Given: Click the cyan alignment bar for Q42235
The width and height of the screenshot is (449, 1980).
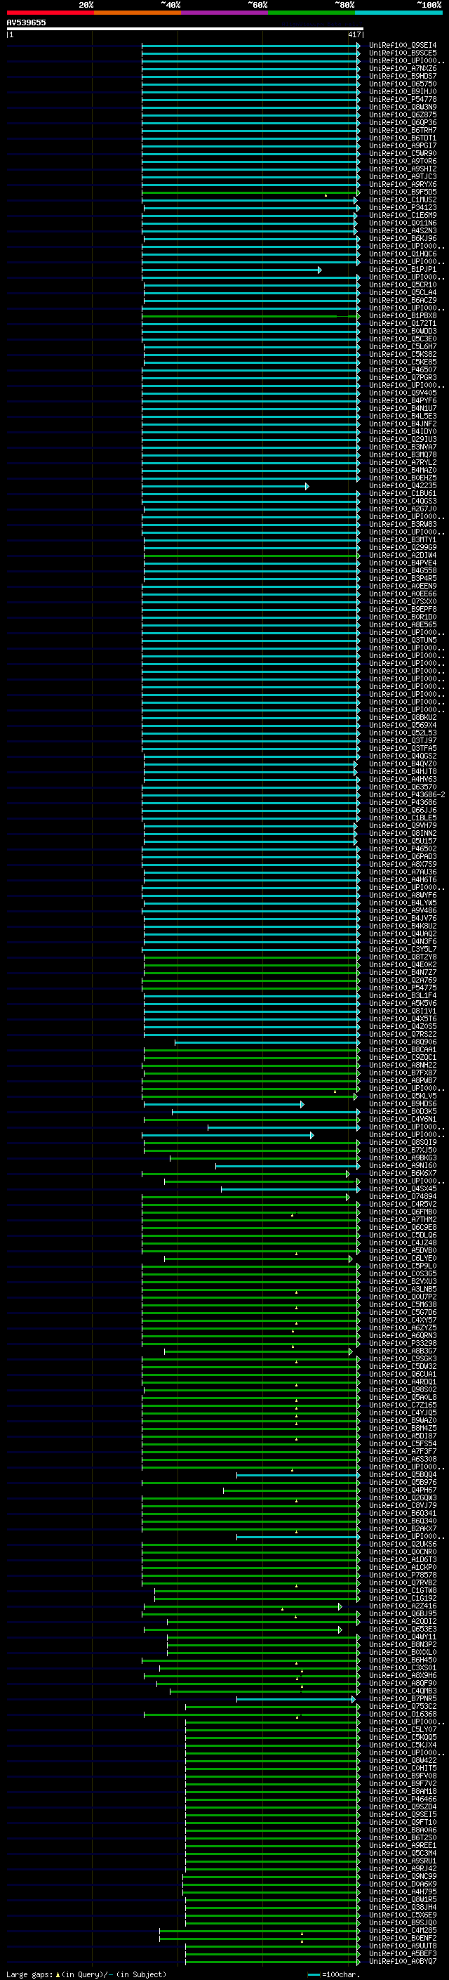Looking at the screenshot, I should pyautogui.click(x=226, y=486).
